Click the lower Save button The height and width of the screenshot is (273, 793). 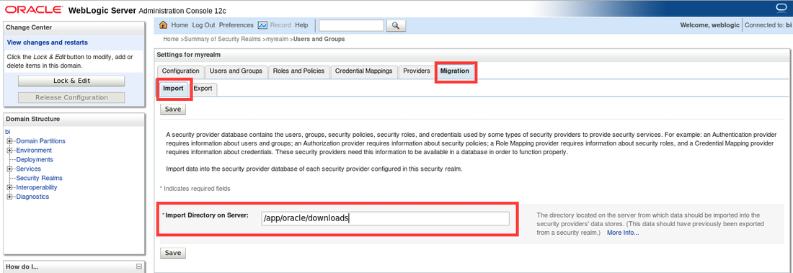(x=173, y=253)
